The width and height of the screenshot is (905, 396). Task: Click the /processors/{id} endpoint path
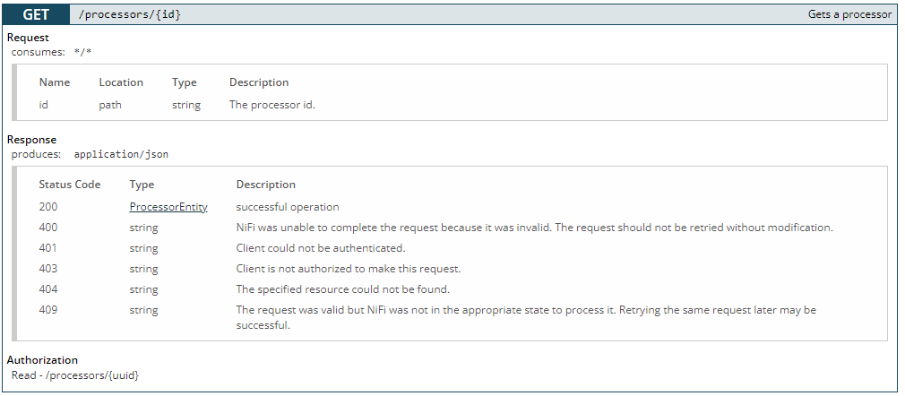click(131, 14)
